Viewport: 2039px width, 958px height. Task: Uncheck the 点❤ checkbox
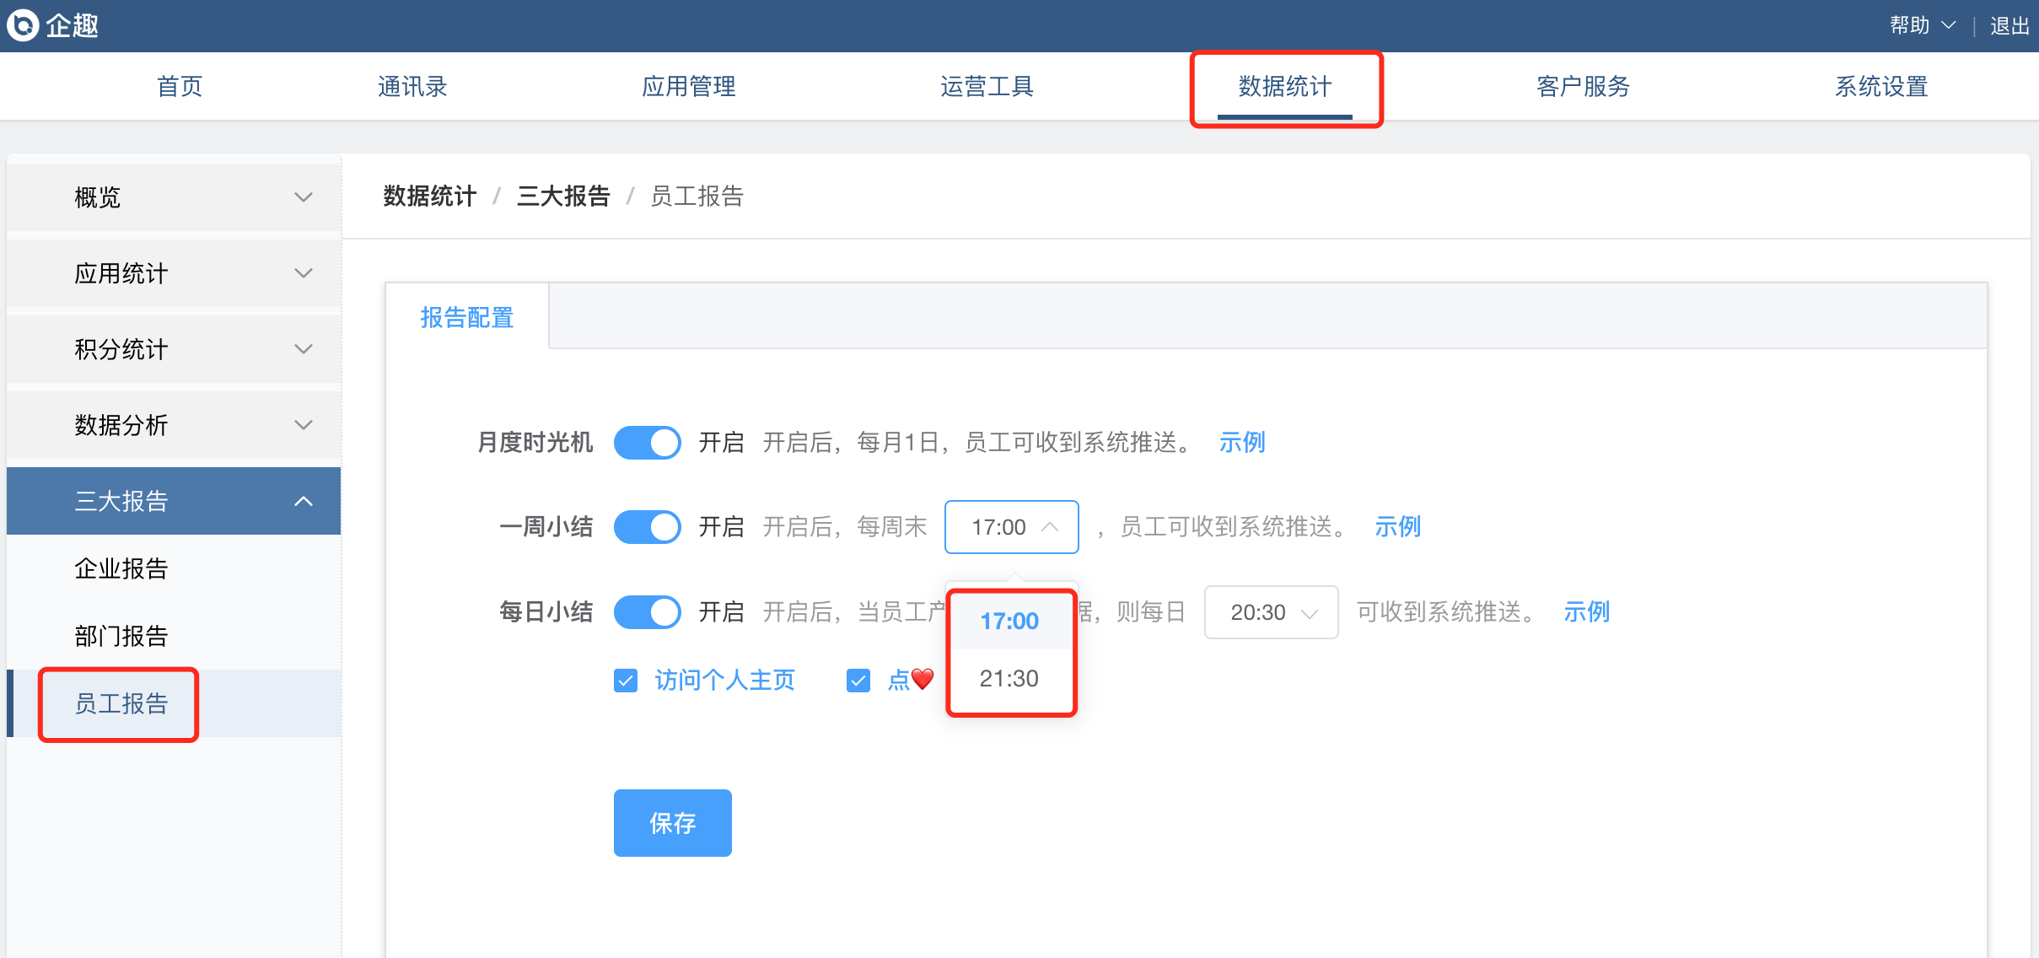[858, 681]
